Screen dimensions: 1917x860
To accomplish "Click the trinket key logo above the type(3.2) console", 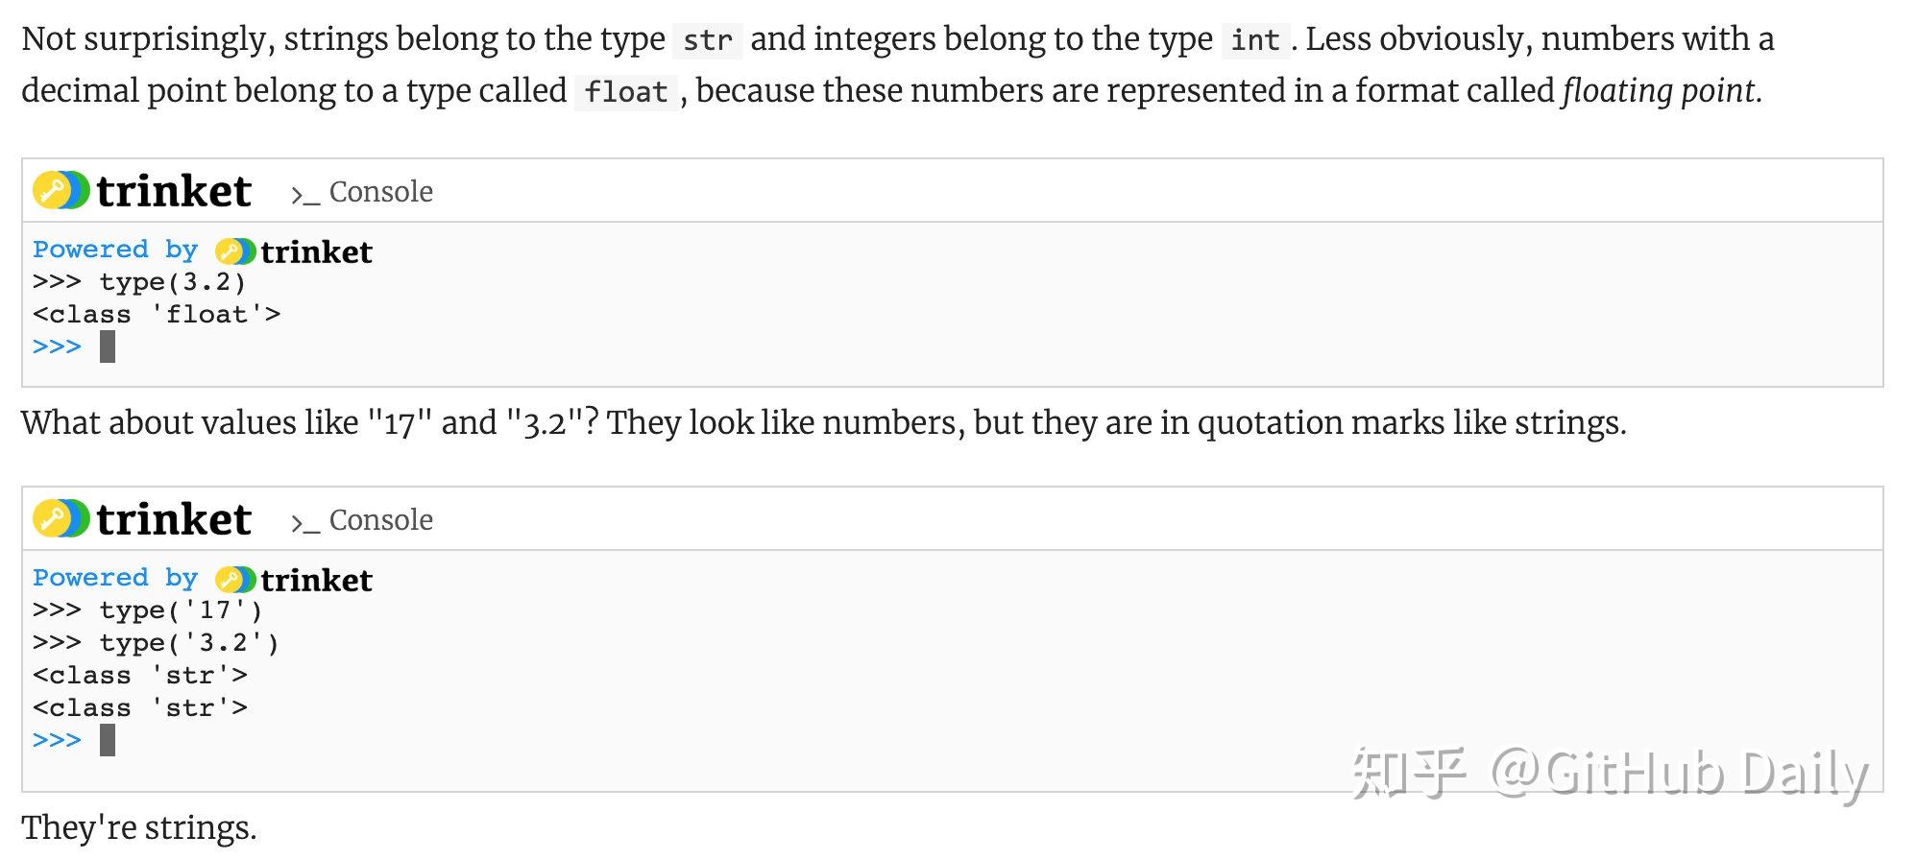I will coord(61,191).
